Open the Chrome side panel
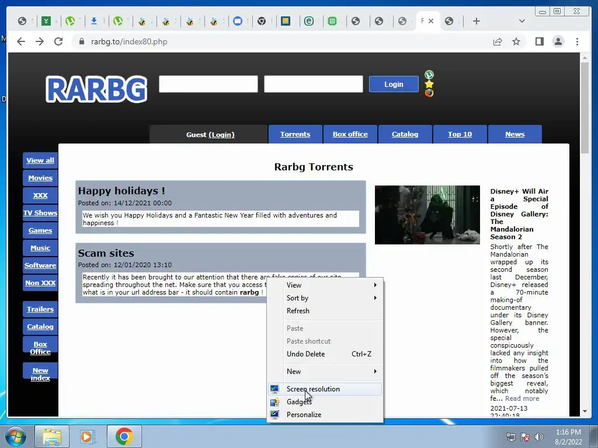This screenshot has width=598, height=448. click(x=539, y=41)
